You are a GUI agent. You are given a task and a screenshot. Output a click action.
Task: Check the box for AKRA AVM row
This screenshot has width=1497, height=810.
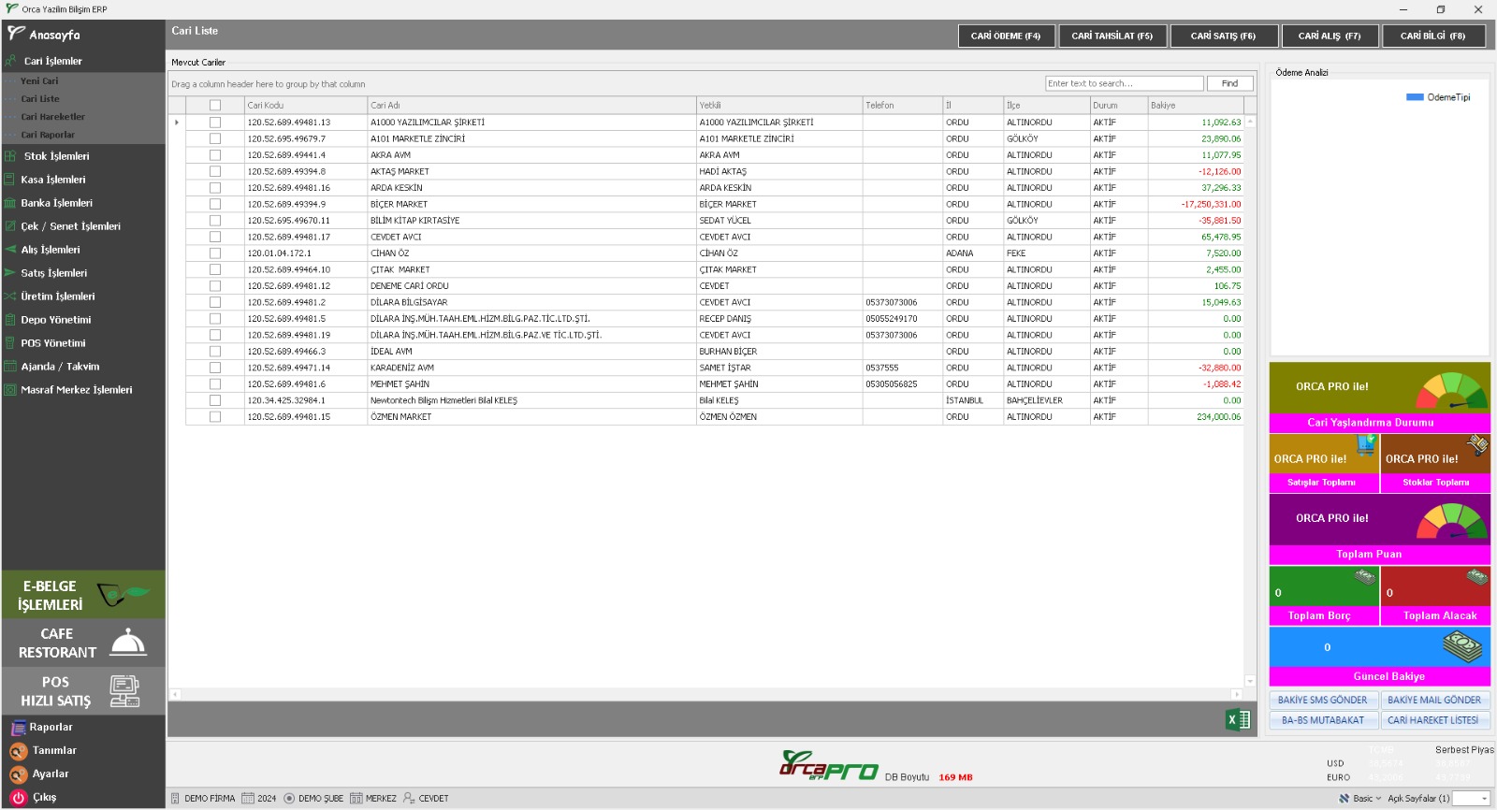215,155
